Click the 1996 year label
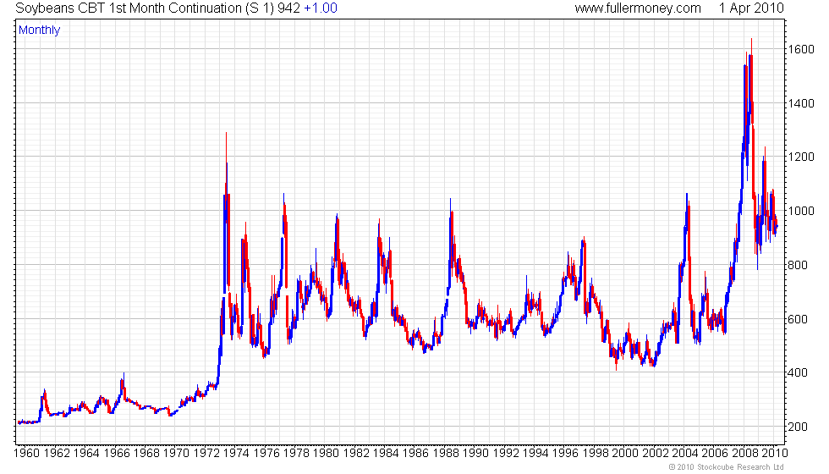Screen dimensions: 829x474 click(x=565, y=454)
